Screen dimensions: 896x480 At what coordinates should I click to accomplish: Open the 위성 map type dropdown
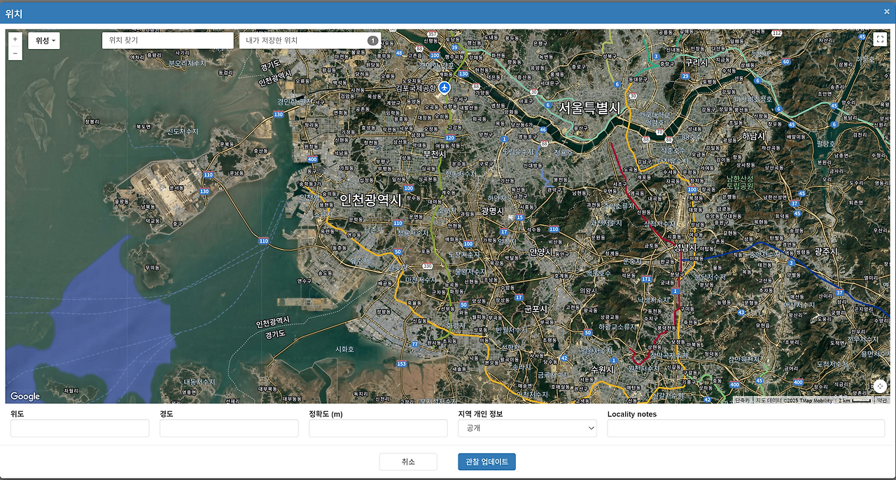pyautogui.click(x=44, y=41)
